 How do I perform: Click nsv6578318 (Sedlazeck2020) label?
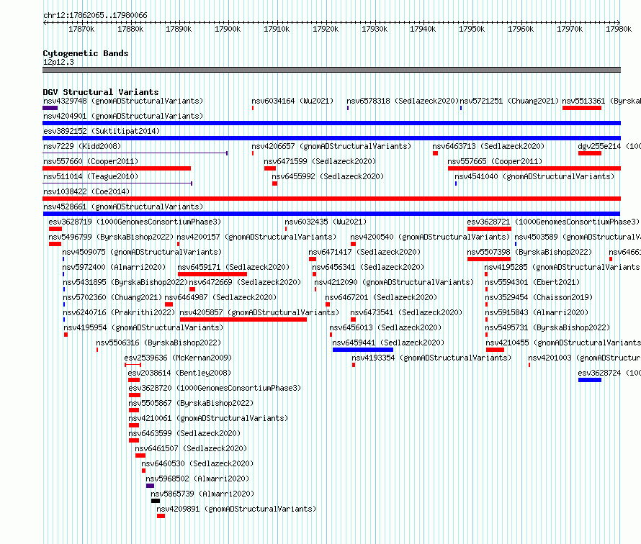403,101
